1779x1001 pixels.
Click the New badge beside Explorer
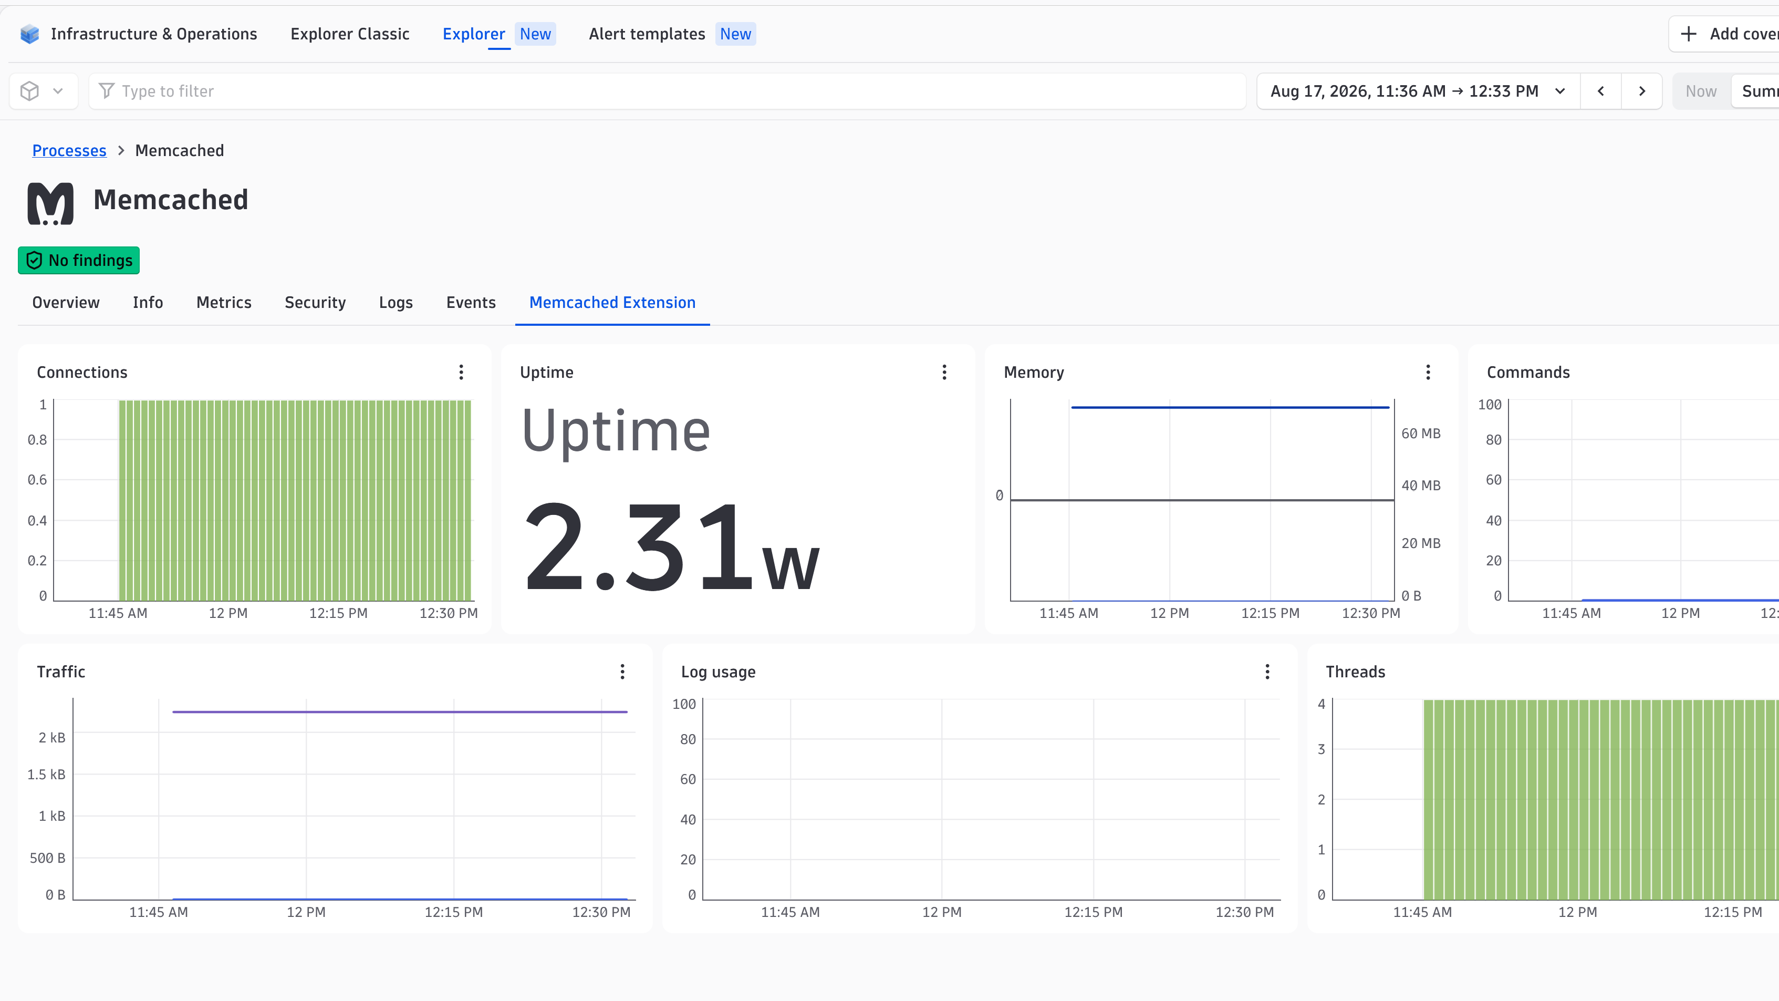pos(535,34)
